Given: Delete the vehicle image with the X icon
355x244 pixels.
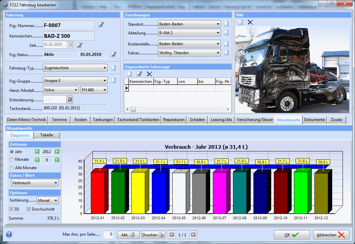Looking at the screenshot, I should pos(250,22).
